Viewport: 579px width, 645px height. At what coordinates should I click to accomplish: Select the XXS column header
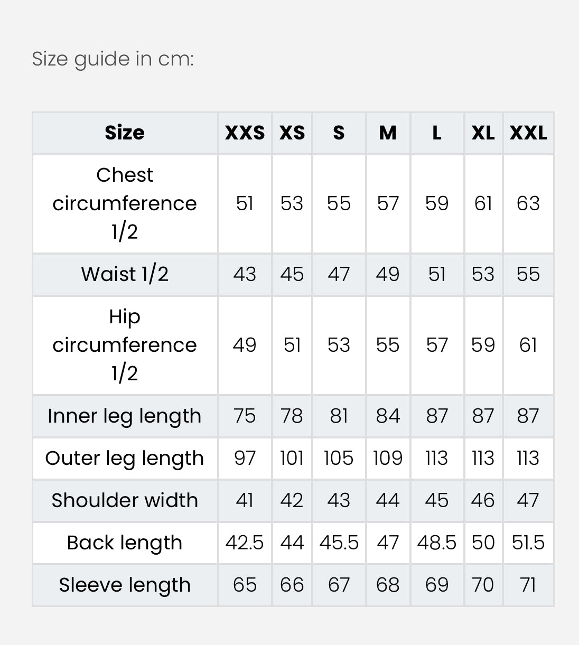pos(245,133)
